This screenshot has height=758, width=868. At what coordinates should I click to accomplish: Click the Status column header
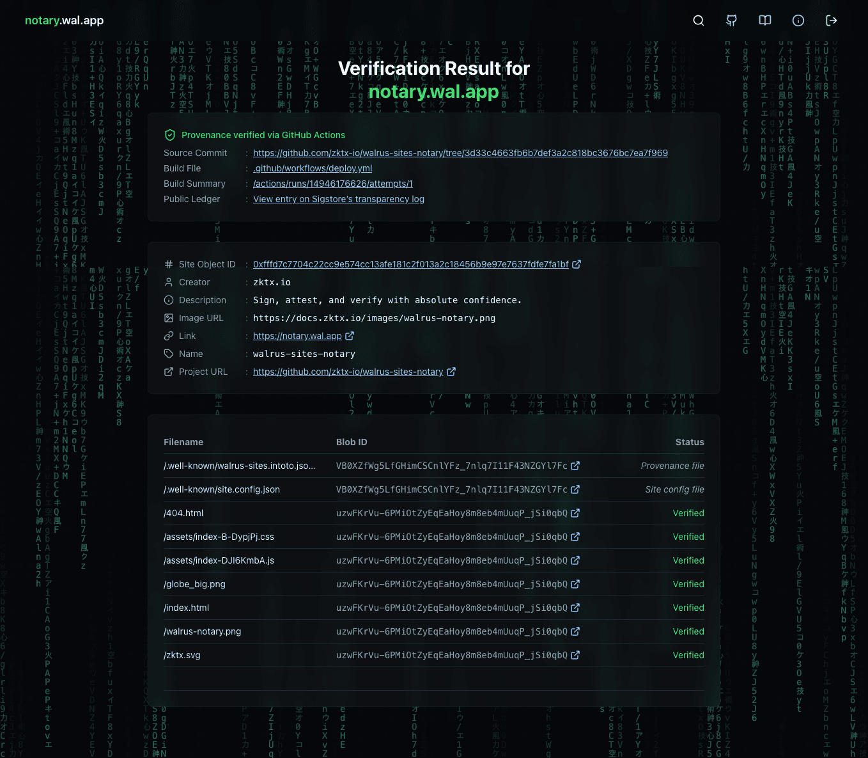coord(690,442)
